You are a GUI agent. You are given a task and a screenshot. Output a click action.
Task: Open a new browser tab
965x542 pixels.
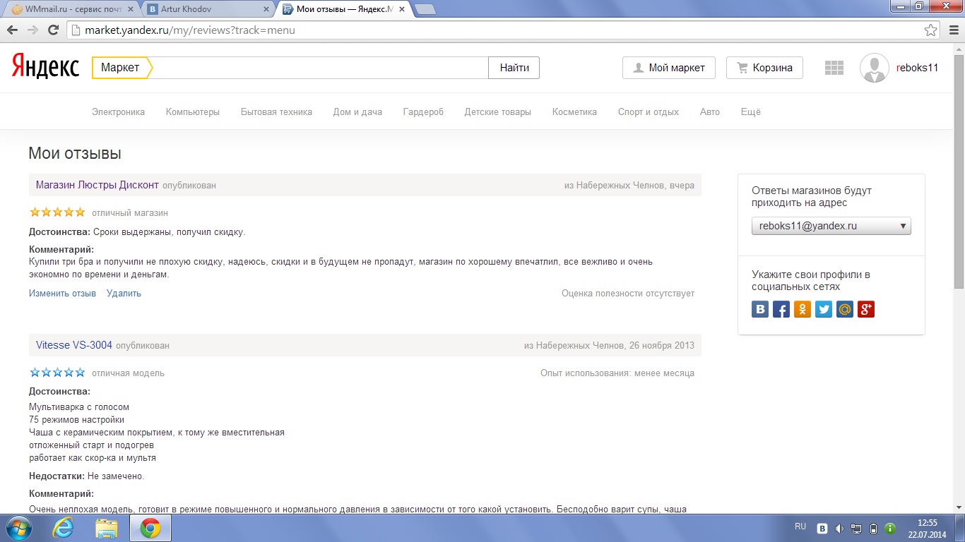point(425,9)
